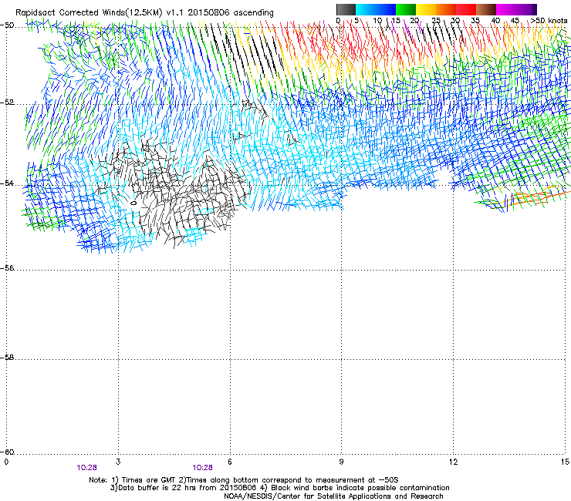This screenshot has height=501, width=571.
Task: Click the brown 35-40 knots legend swatch
Action: (x=486, y=9)
